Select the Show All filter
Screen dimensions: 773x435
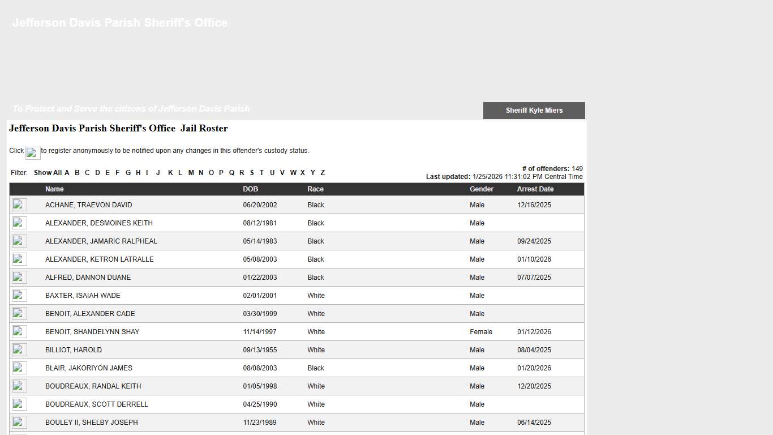(48, 173)
